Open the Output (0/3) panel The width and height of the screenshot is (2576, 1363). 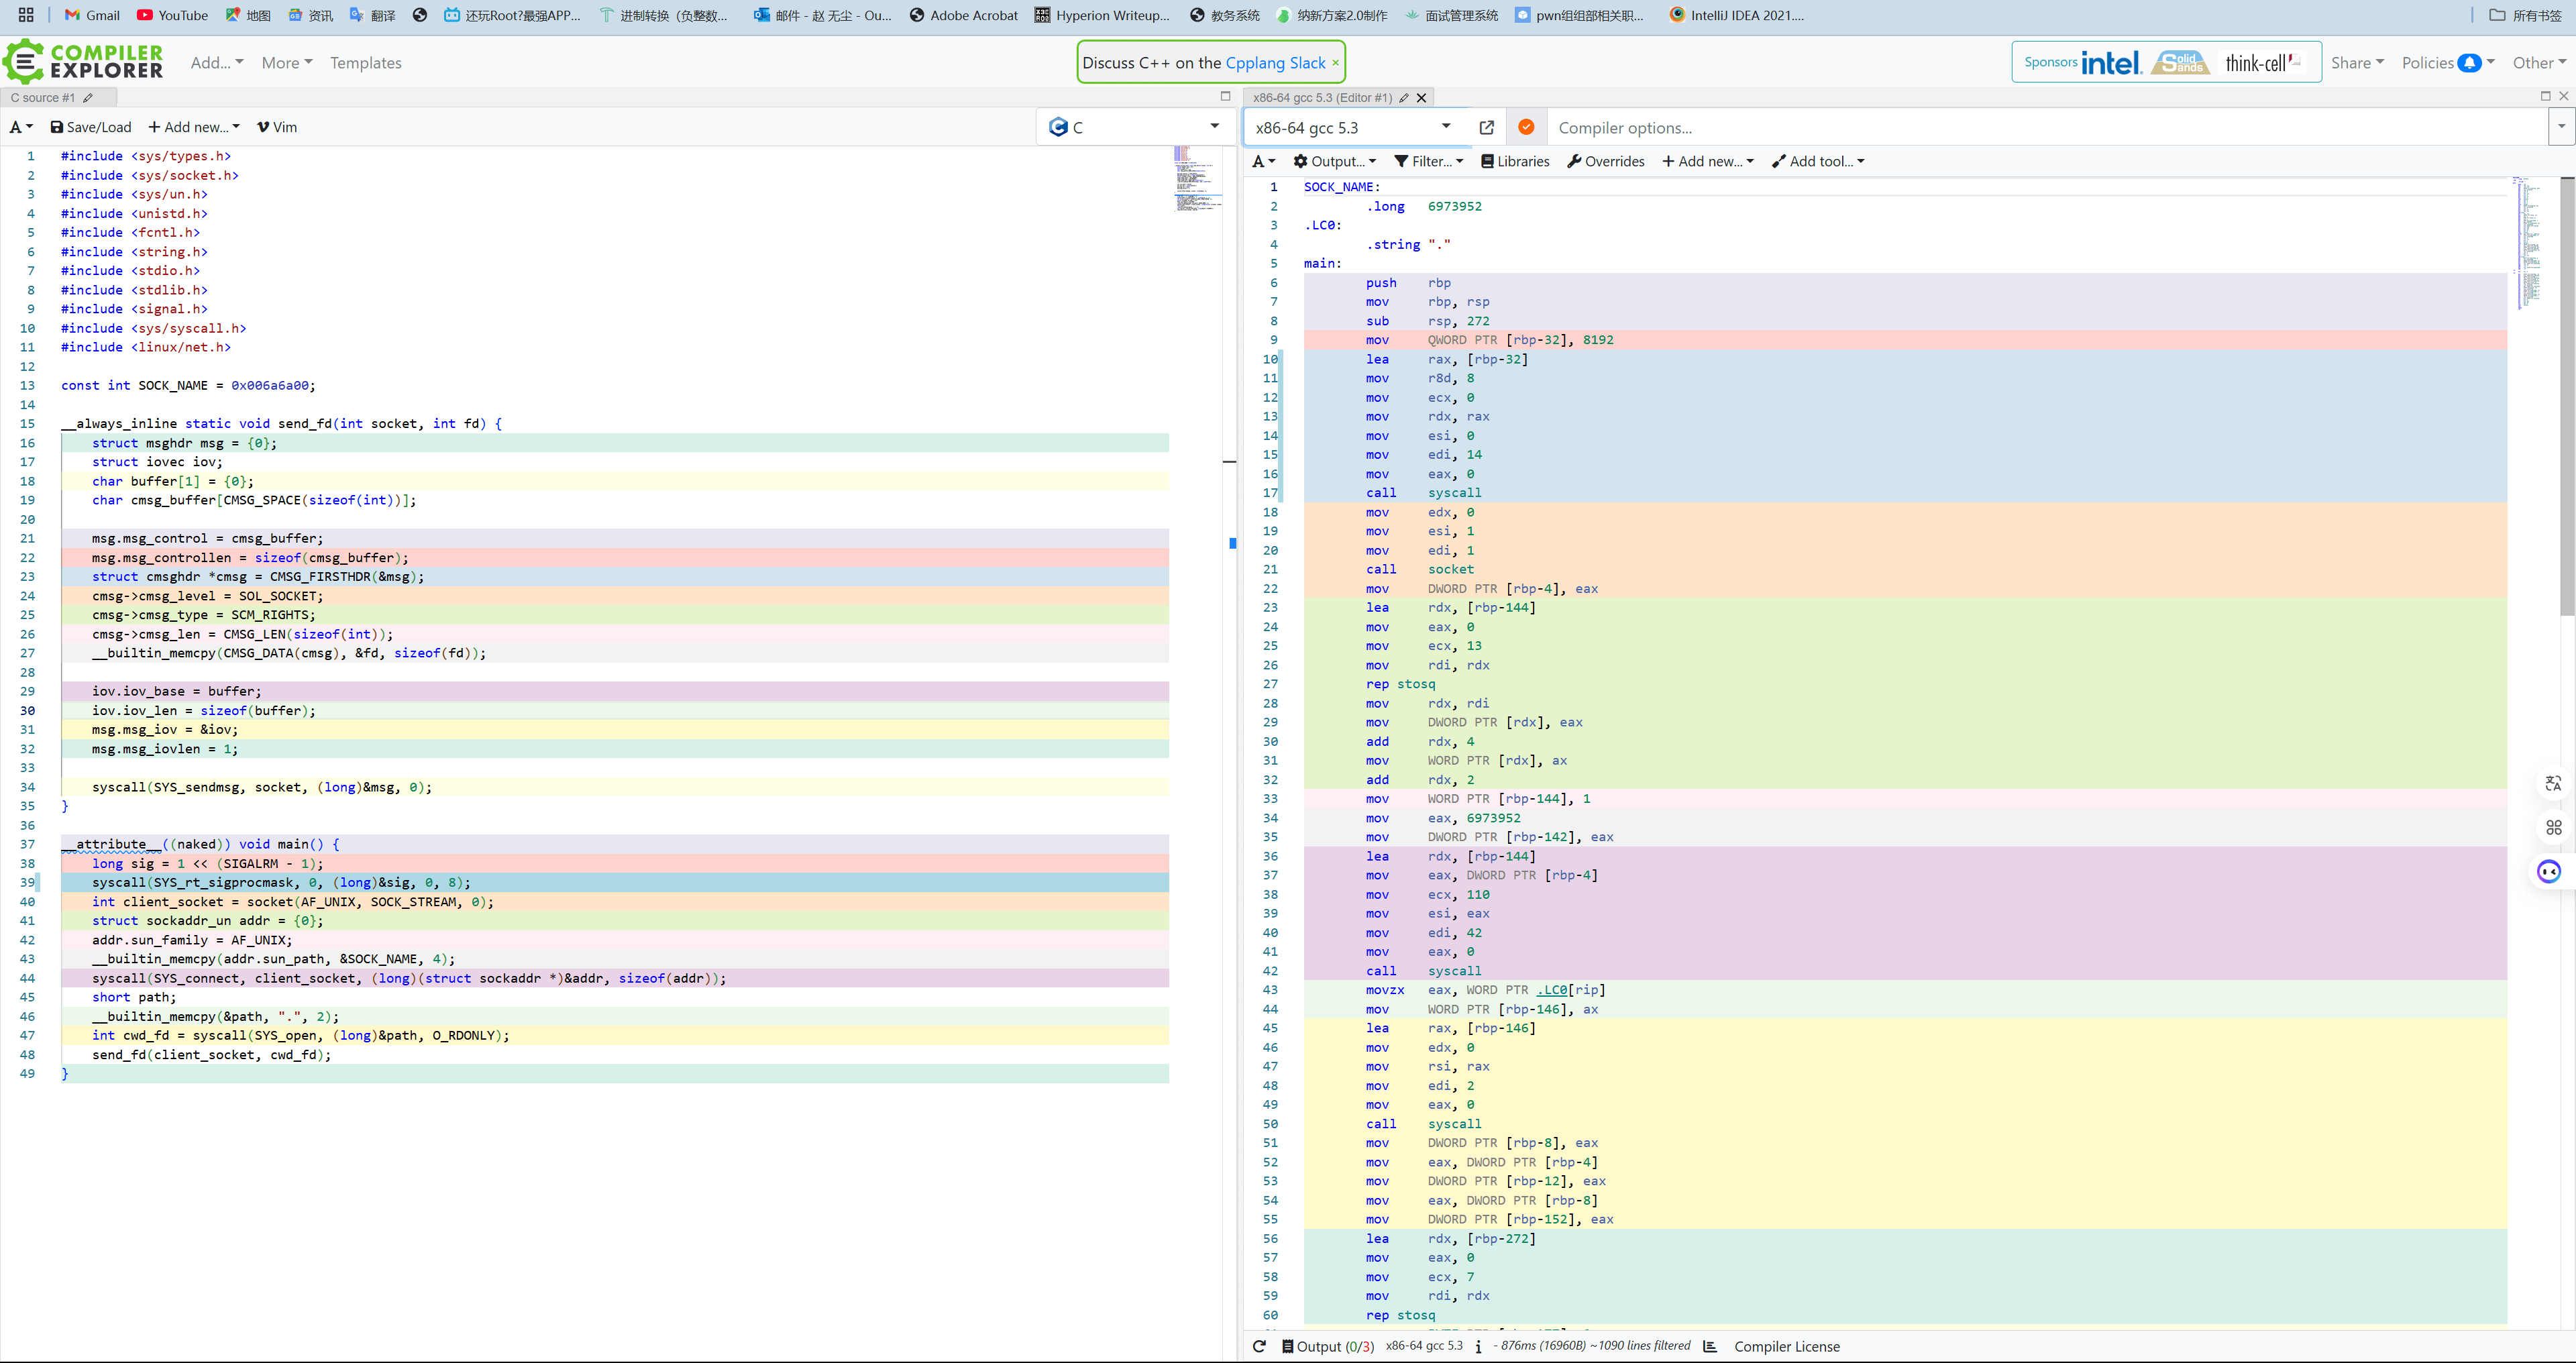1328,1346
